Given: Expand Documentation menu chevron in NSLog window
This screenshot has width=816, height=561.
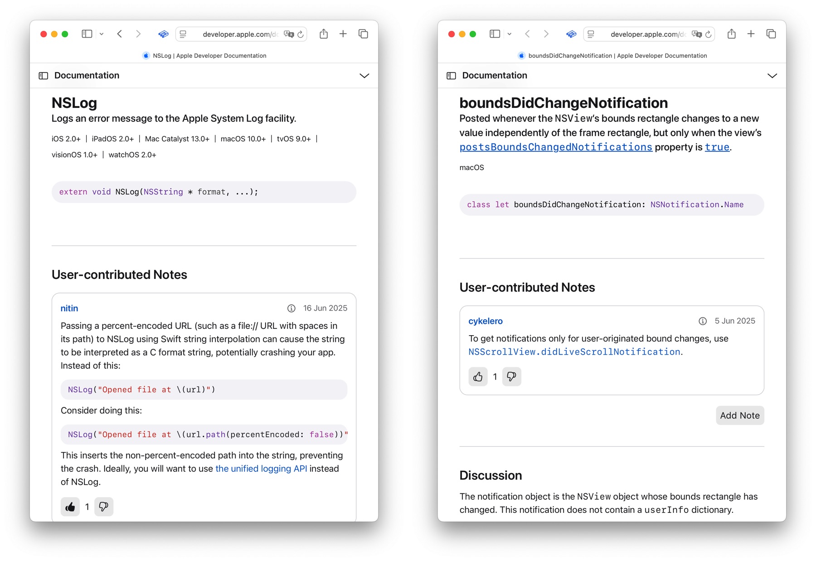Looking at the screenshot, I should pyautogui.click(x=364, y=76).
